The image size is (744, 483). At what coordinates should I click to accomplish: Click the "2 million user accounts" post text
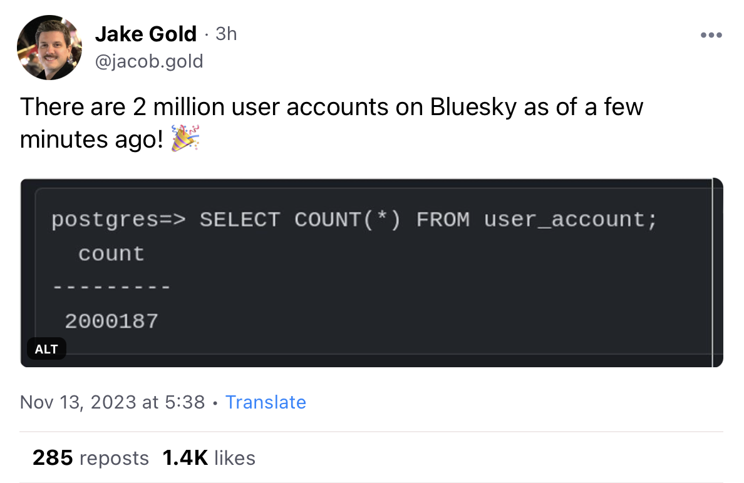click(x=261, y=106)
